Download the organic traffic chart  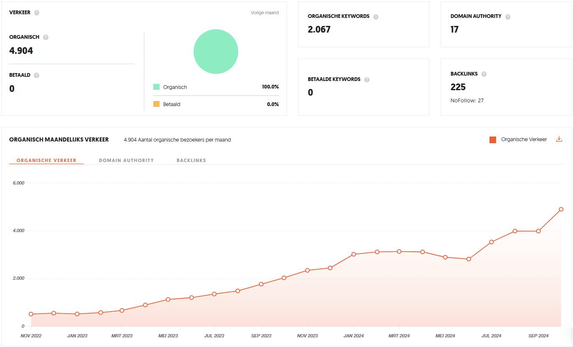[x=559, y=139]
